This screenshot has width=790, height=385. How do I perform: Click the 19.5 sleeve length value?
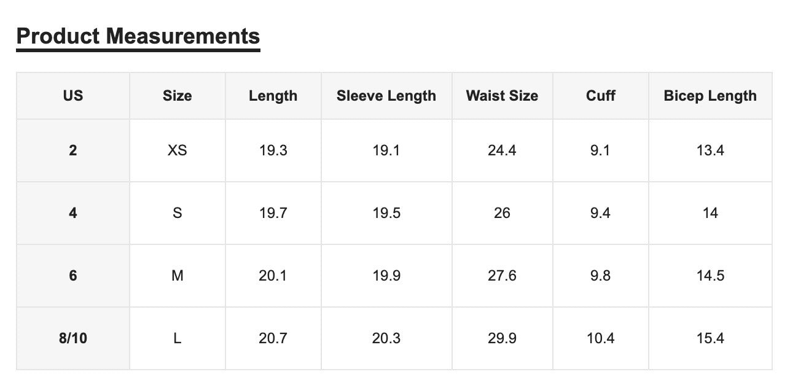click(x=386, y=213)
